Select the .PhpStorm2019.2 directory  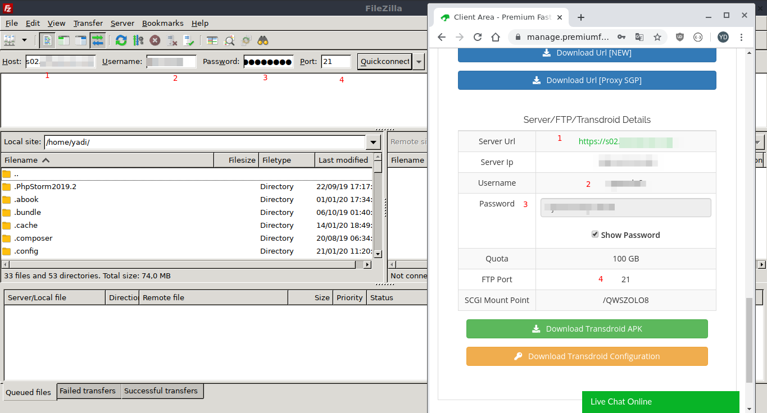point(187,186)
